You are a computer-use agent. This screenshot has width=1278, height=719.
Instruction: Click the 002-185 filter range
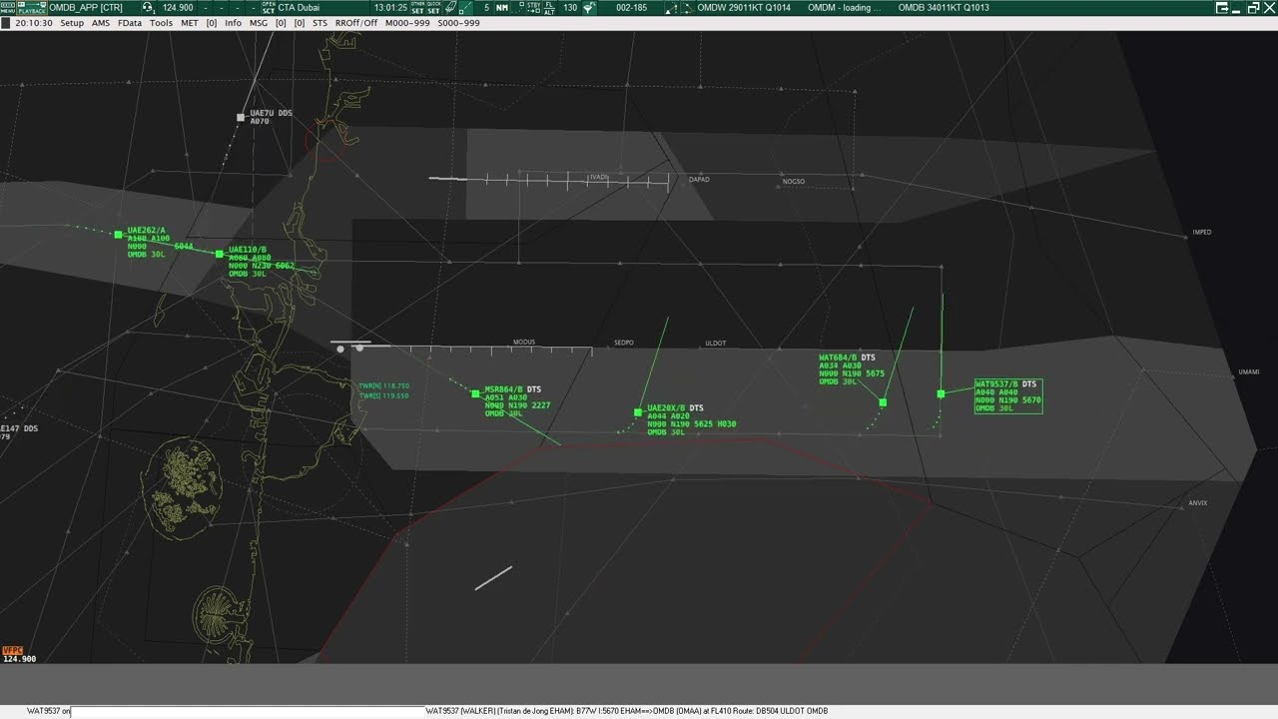(631, 7)
